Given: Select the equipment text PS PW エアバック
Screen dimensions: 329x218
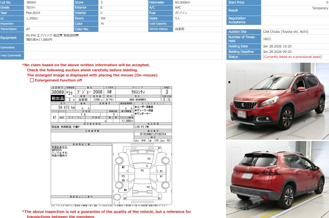Looking at the screenshot, I should [39, 36].
